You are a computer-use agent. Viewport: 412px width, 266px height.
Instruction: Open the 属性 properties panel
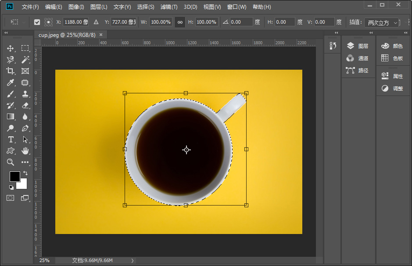392,76
